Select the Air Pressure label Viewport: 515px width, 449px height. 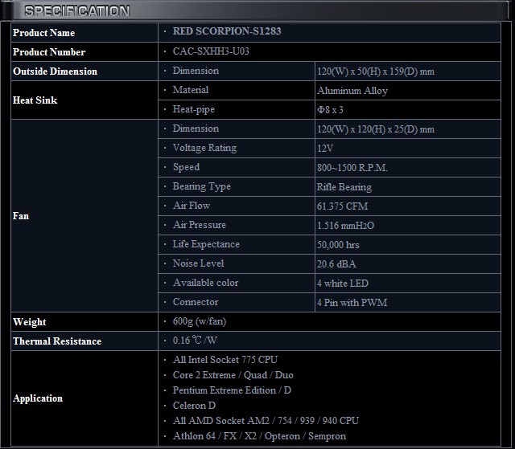200,225
